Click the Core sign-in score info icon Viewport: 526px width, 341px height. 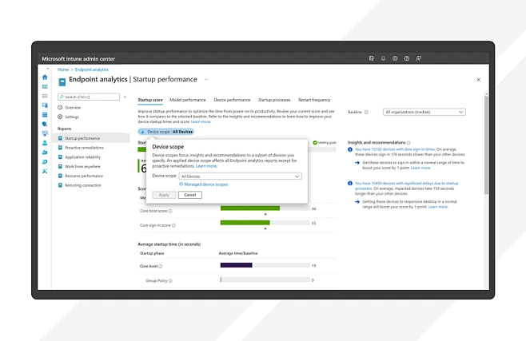click(173, 225)
